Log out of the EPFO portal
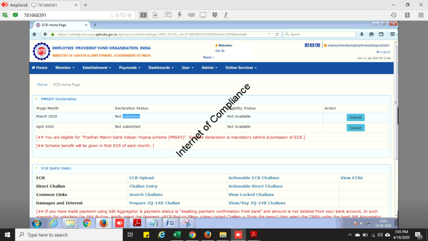Viewport: 428px width, 241px height. tap(383, 51)
